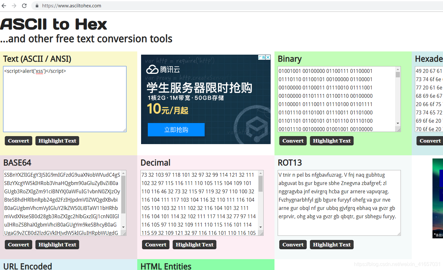Screen dimensions: 443x270
Task: Click the '10元/月起' price text in the ad
Action: click(x=168, y=109)
